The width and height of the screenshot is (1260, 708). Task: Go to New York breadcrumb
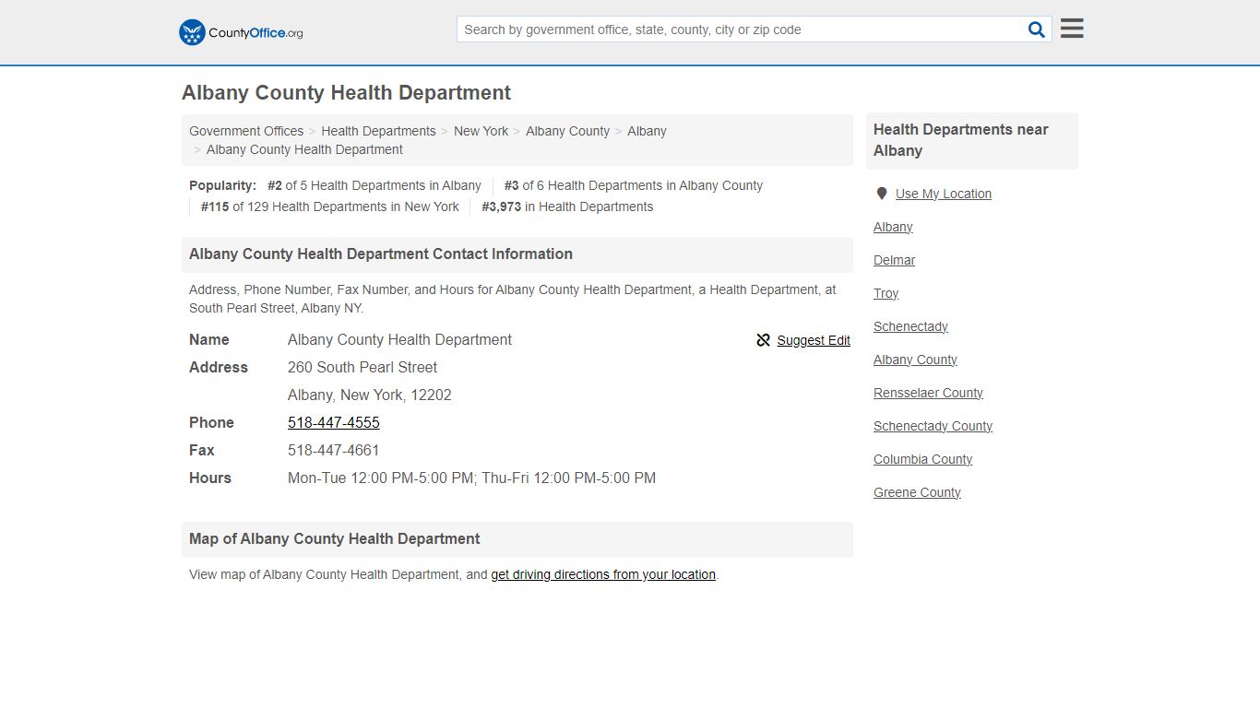pos(481,131)
